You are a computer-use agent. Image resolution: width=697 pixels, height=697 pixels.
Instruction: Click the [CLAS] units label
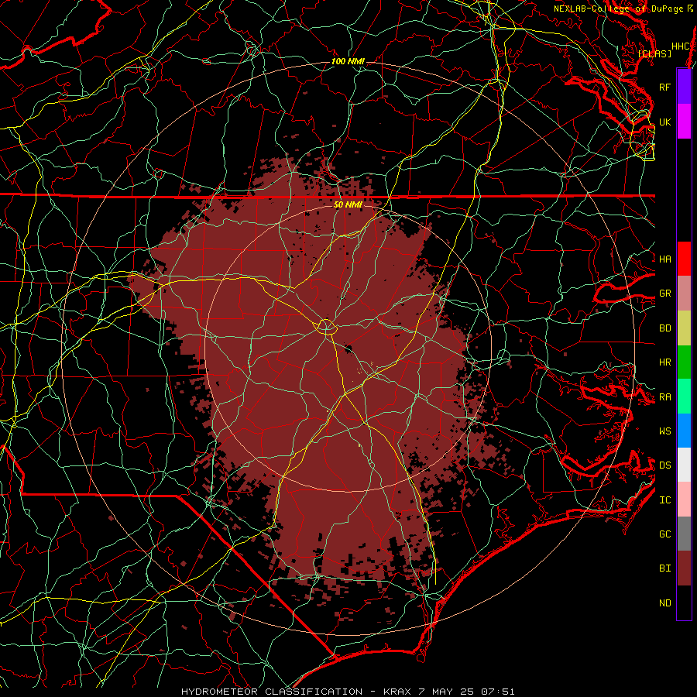pos(654,53)
